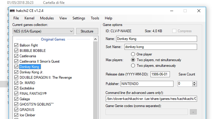The height and width of the screenshot is (119, 212).
Task: Open the Tools menu
Action: coord(95,18)
